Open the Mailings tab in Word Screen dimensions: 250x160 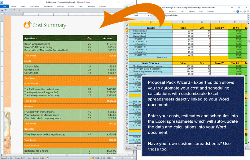pos(60,6)
